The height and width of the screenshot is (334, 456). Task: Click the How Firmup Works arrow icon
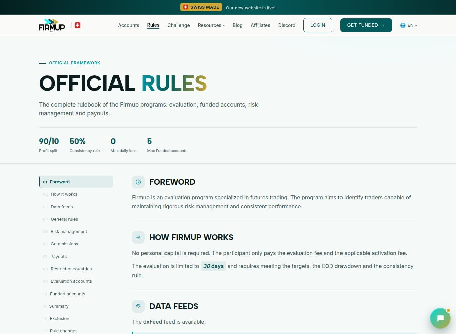[x=138, y=237]
